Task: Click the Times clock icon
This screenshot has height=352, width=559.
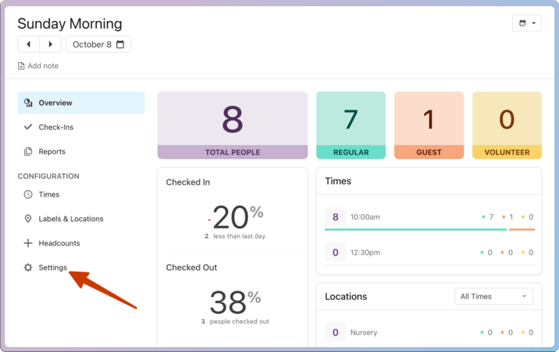Action: (x=29, y=194)
